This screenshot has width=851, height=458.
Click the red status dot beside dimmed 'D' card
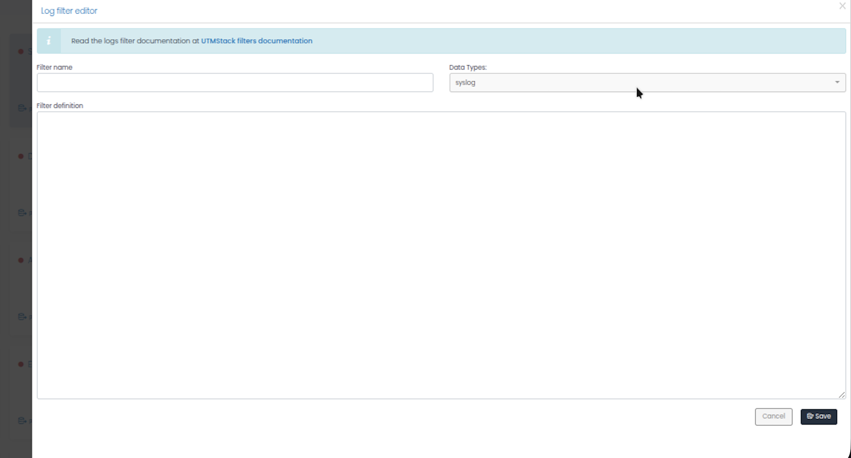point(21,156)
